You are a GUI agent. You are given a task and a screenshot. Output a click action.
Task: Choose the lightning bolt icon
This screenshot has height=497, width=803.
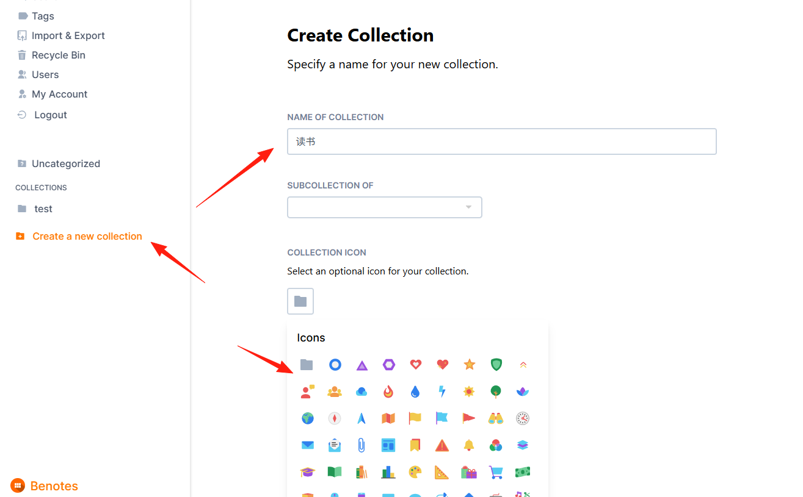(x=443, y=392)
